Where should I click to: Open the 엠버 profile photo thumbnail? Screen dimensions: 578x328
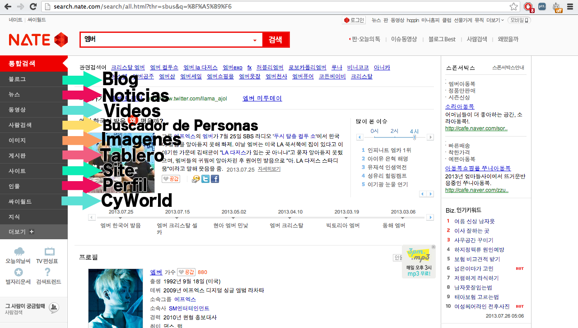click(116, 298)
